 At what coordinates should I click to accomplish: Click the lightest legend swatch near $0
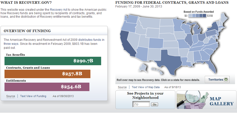point(191,16)
